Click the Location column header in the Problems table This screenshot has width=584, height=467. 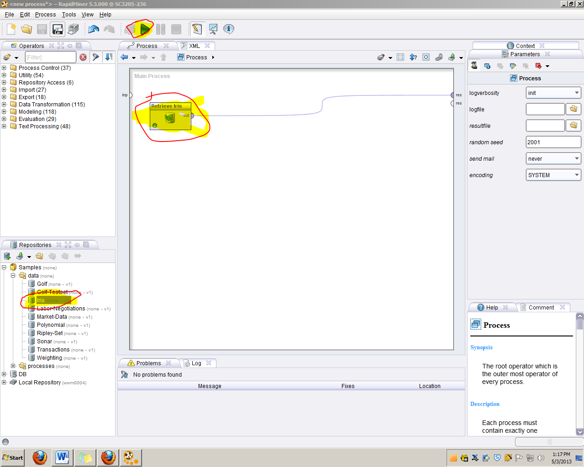(430, 386)
